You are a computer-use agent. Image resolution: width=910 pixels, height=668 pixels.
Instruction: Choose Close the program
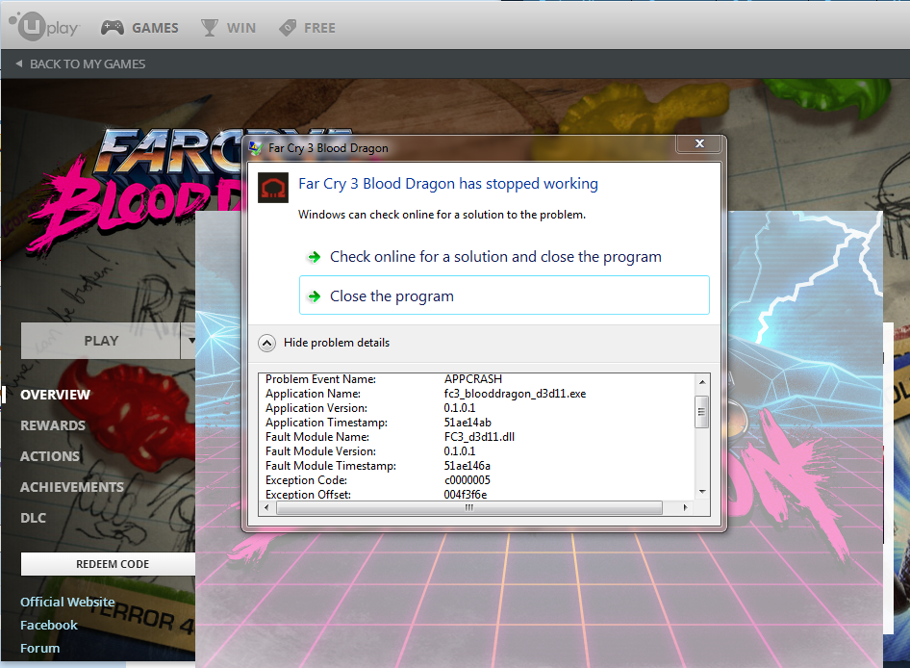coord(504,295)
